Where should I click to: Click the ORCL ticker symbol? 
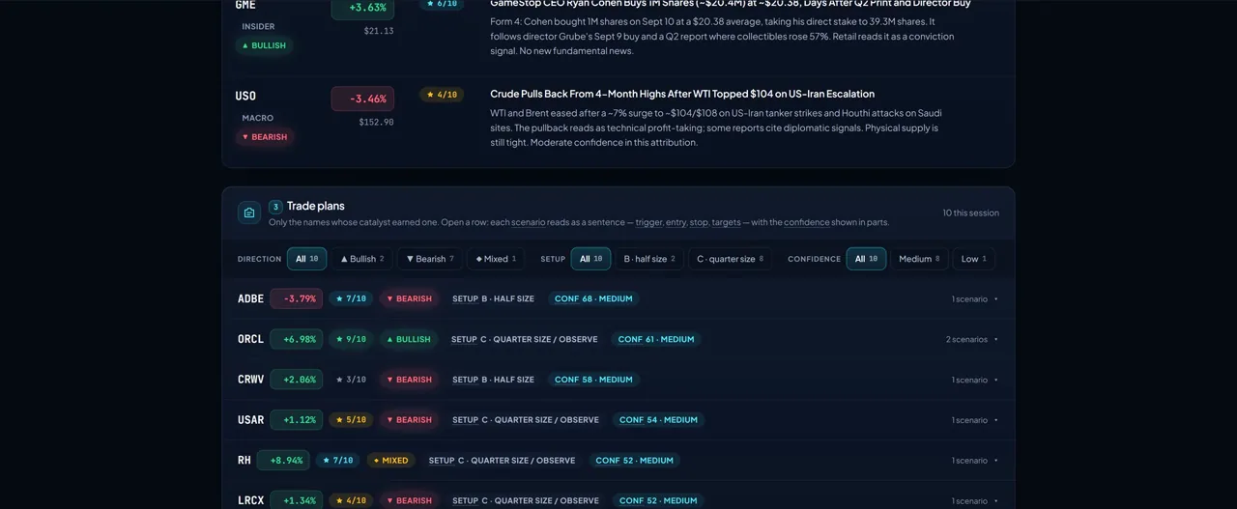pos(250,340)
